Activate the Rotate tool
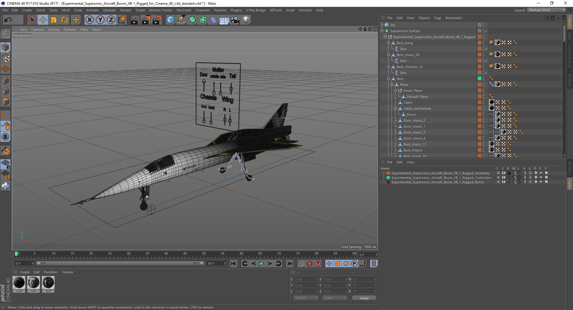573x310 pixels. click(x=64, y=20)
